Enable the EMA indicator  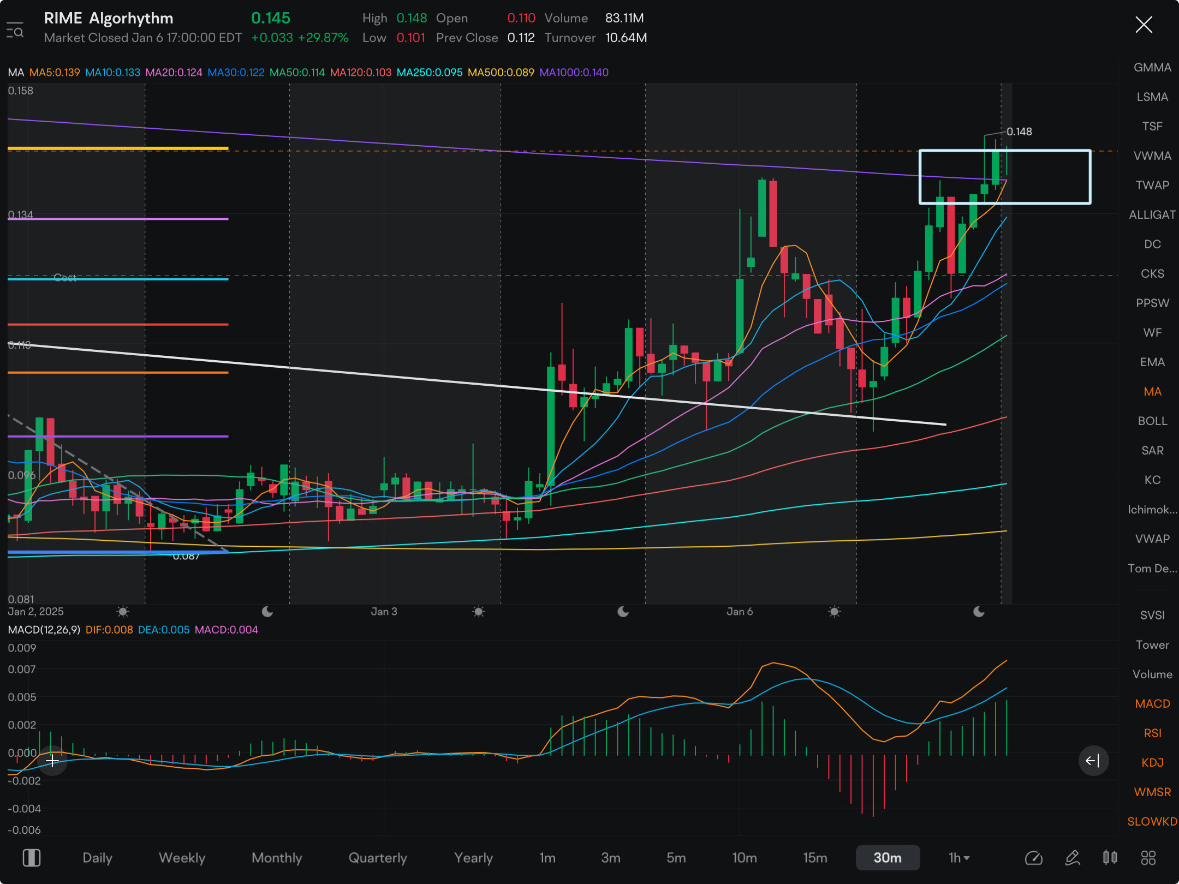pyautogui.click(x=1152, y=362)
